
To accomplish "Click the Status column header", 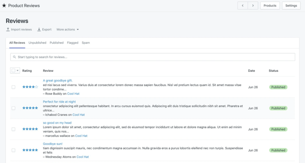I will pos(273,71).
